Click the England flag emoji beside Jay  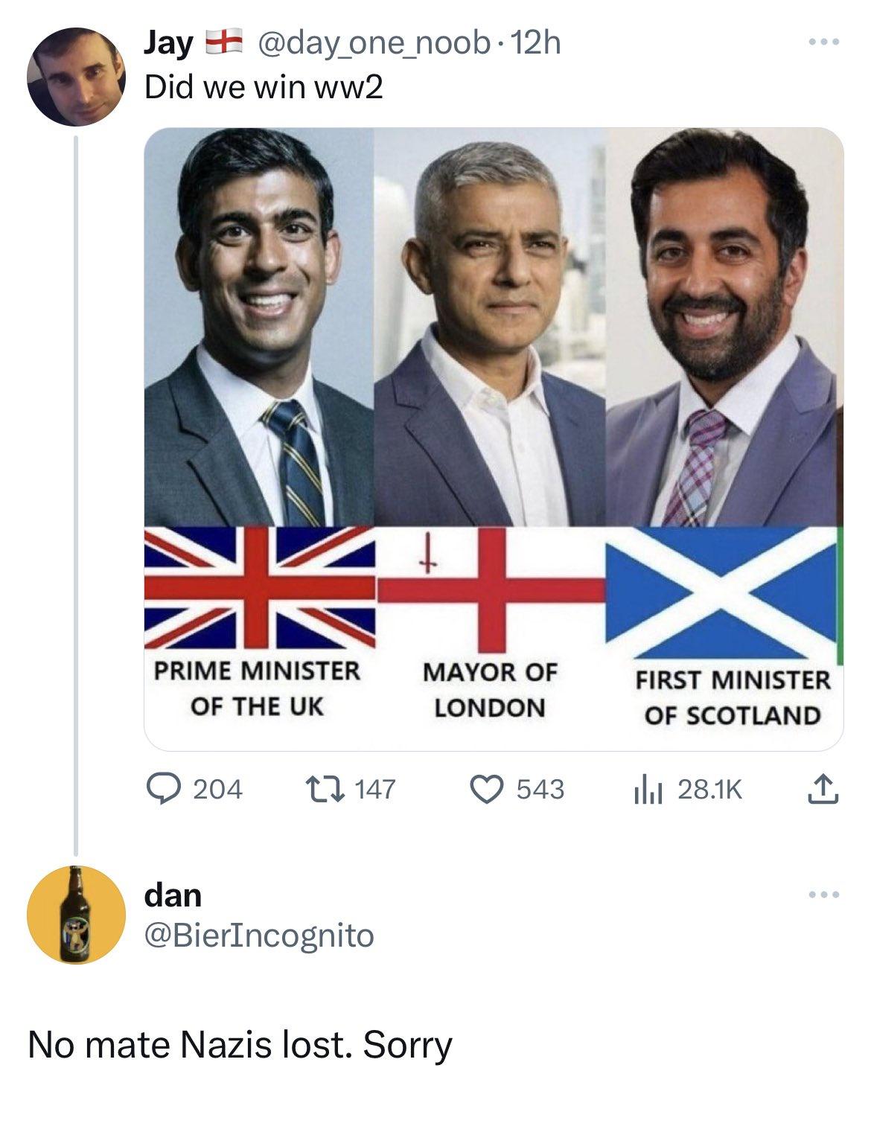(224, 44)
